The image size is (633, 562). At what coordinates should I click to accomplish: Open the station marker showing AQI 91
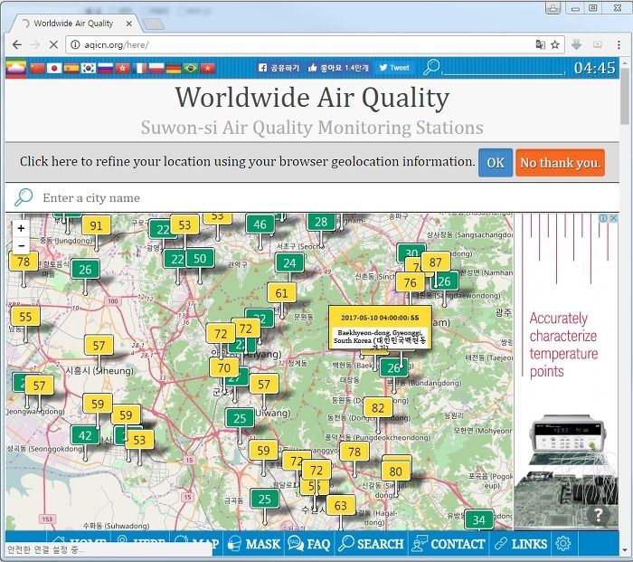(x=96, y=225)
